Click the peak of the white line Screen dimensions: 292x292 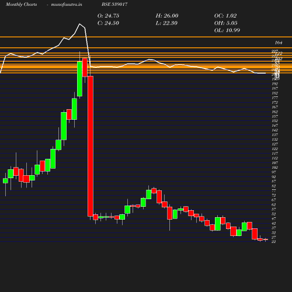point(79,24)
